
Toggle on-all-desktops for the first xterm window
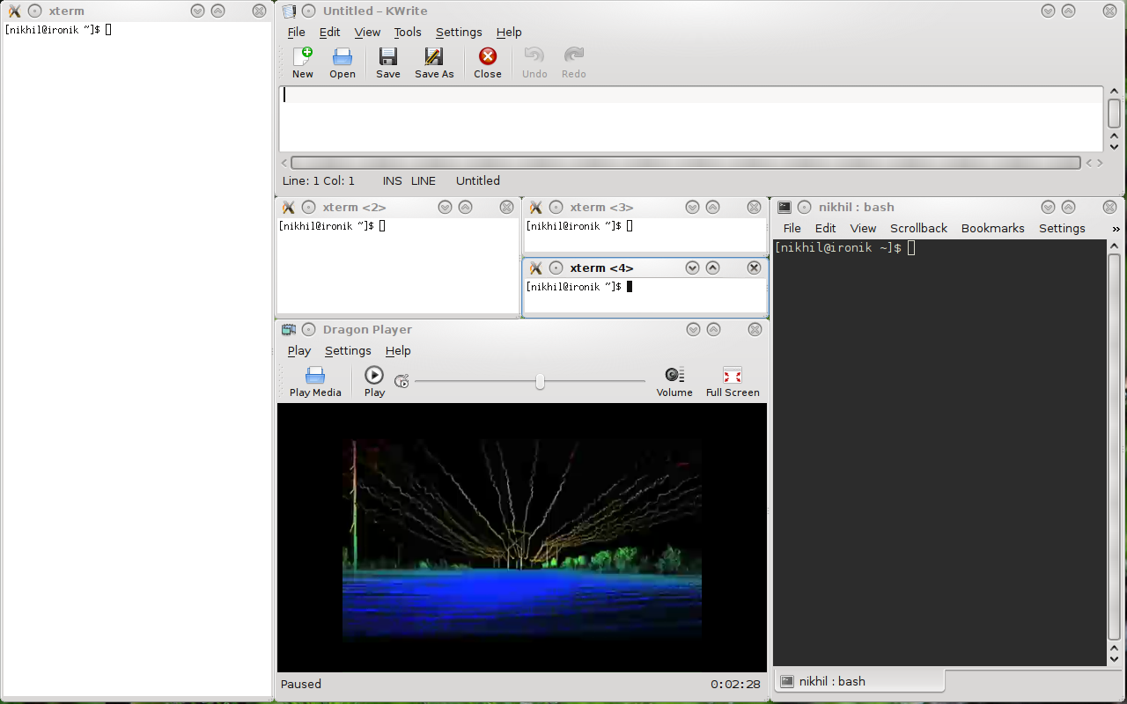coord(34,11)
